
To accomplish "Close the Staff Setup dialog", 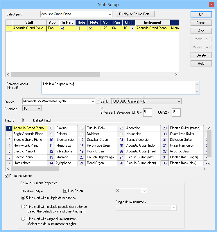I will (211, 4).
